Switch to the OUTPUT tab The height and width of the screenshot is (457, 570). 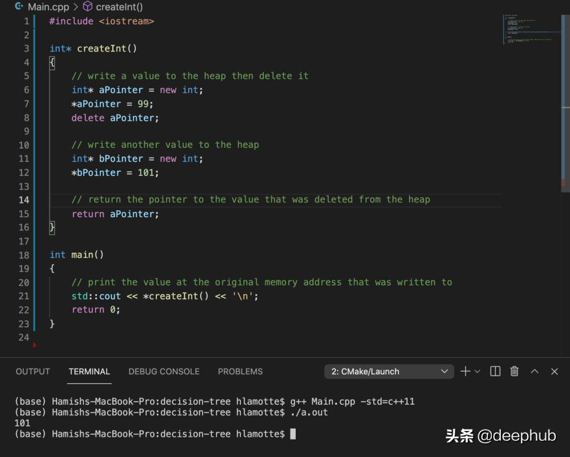(33, 372)
